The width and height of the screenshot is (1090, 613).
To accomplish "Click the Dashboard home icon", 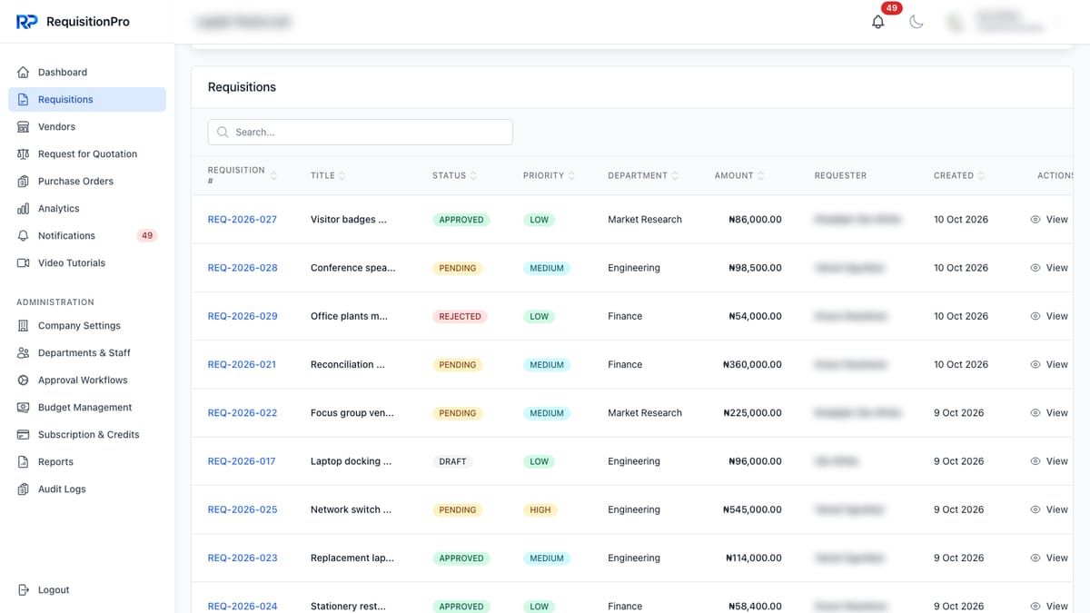I will (x=24, y=73).
